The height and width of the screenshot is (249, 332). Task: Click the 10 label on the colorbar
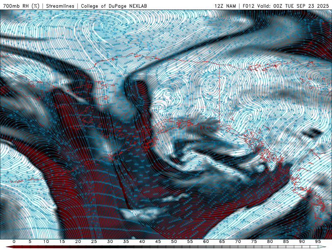tap(46, 242)
